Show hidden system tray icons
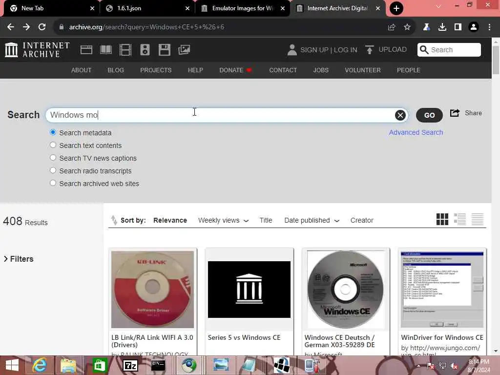This screenshot has height=375, width=500. click(418, 366)
